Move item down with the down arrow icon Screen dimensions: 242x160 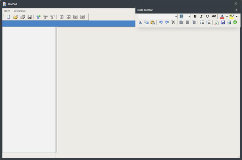pyautogui.click(x=69, y=17)
